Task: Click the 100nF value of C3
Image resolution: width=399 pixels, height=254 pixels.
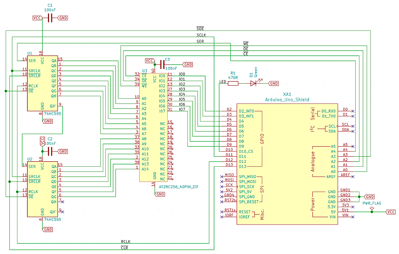Action: tap(171, 68)
